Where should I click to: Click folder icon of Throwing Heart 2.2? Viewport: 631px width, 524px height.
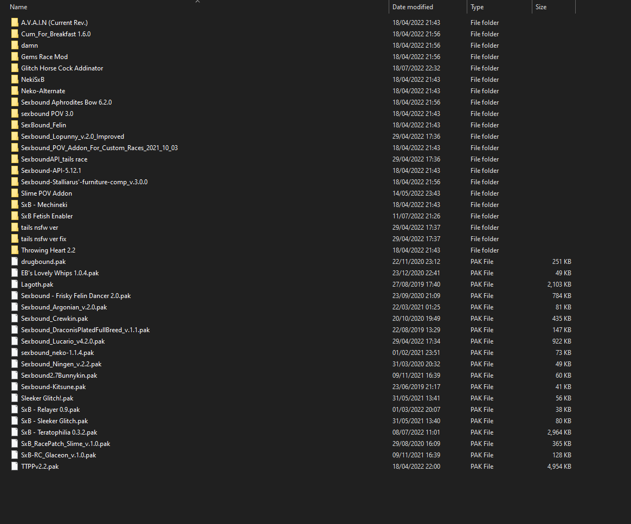click(15, 250)
